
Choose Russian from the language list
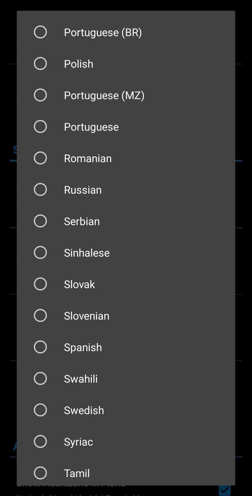coord(40,190)
